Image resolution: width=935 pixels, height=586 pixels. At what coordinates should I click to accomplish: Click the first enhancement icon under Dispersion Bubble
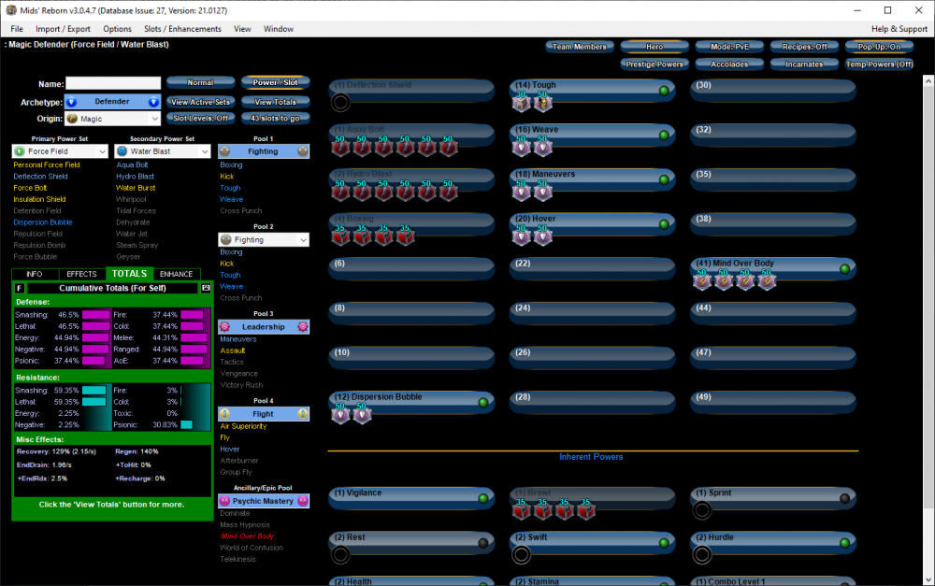[x=341, y=414]
